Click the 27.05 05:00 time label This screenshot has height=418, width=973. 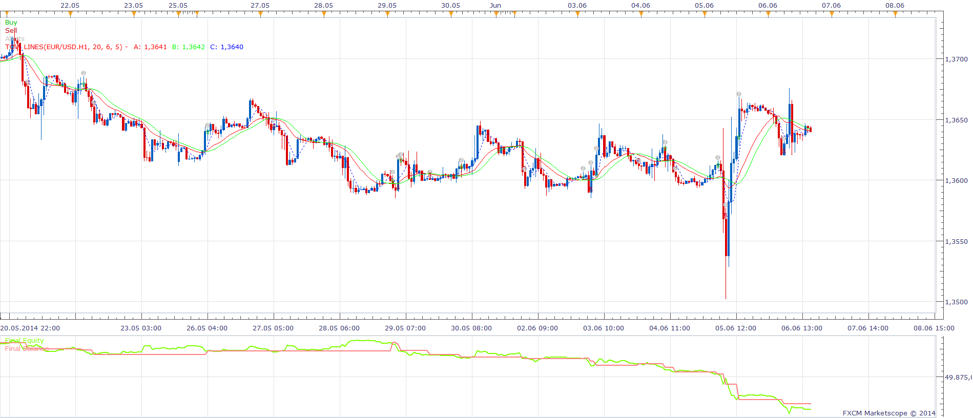click(273, 328)
